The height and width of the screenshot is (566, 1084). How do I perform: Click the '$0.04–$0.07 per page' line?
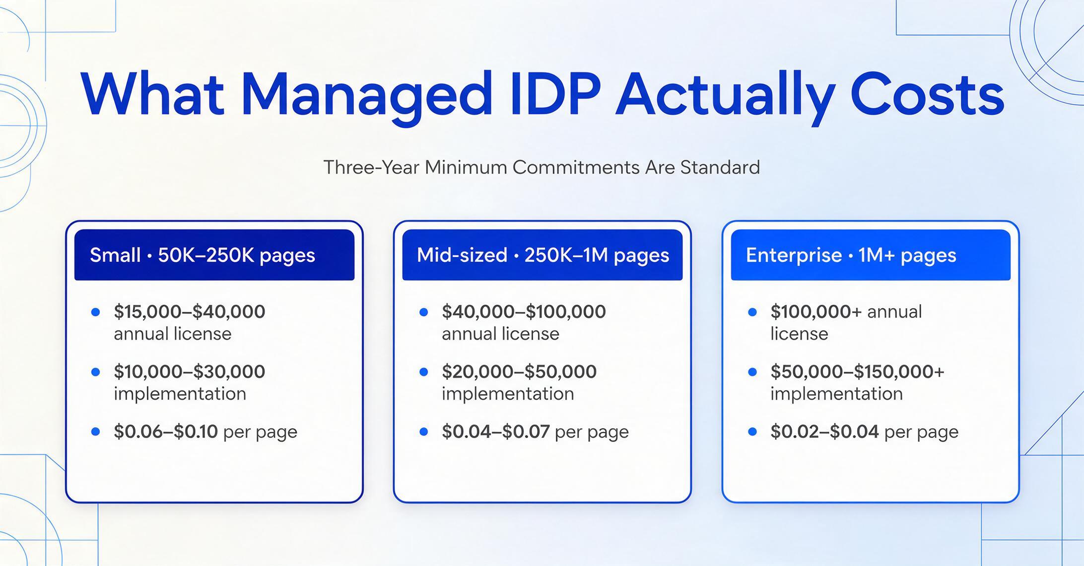pyautogui.click(x=535, y=431)
